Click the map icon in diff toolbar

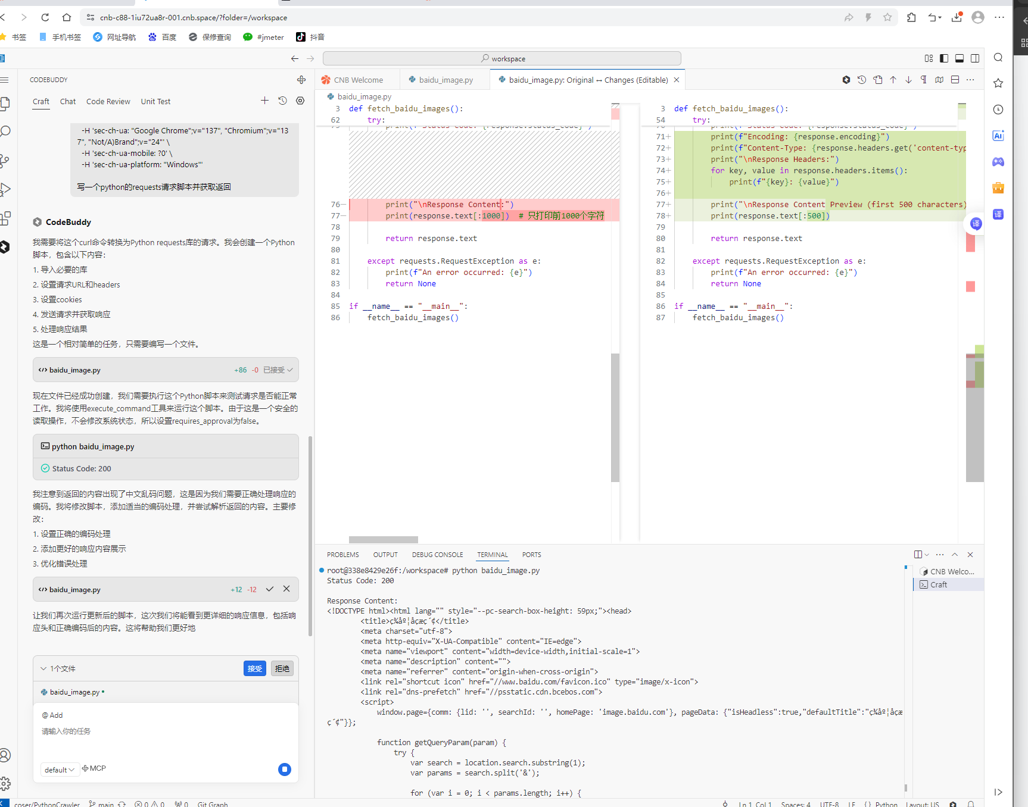939,80
